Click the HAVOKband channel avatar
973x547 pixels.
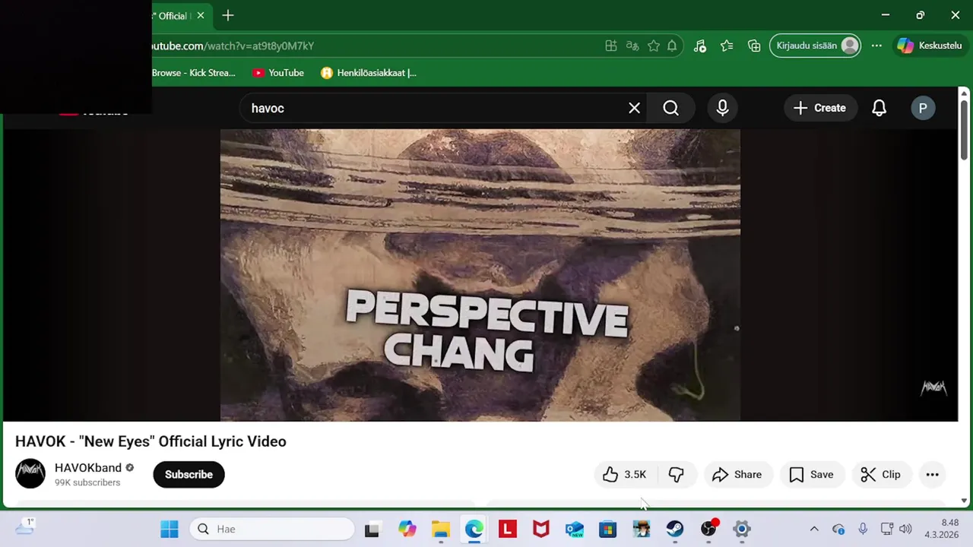[30, 474]
